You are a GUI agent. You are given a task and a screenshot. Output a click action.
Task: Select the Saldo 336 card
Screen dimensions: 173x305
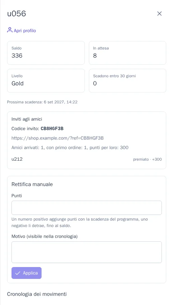pyautogui.click(x=46, y=53)
